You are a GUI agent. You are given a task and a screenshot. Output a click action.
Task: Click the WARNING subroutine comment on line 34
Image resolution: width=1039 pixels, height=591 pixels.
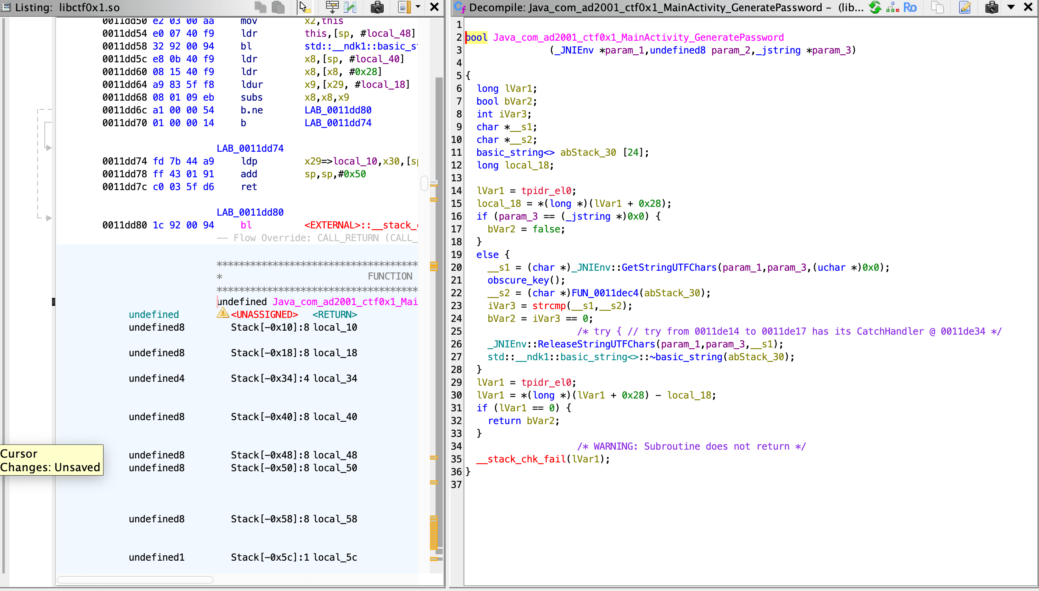[x=691, y=446]
